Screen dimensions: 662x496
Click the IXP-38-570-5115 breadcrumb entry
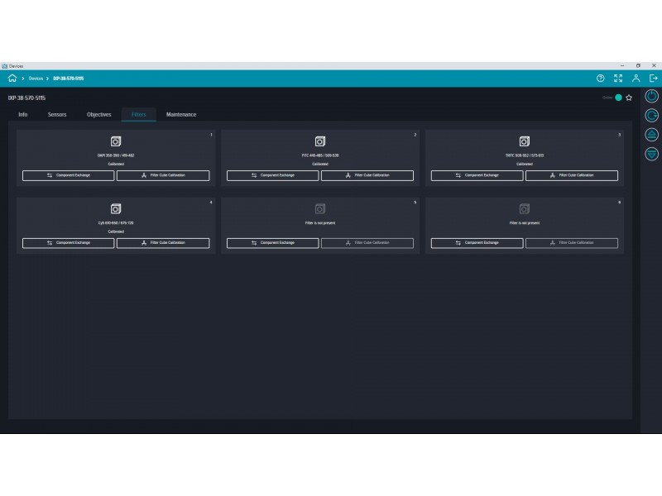69,79
